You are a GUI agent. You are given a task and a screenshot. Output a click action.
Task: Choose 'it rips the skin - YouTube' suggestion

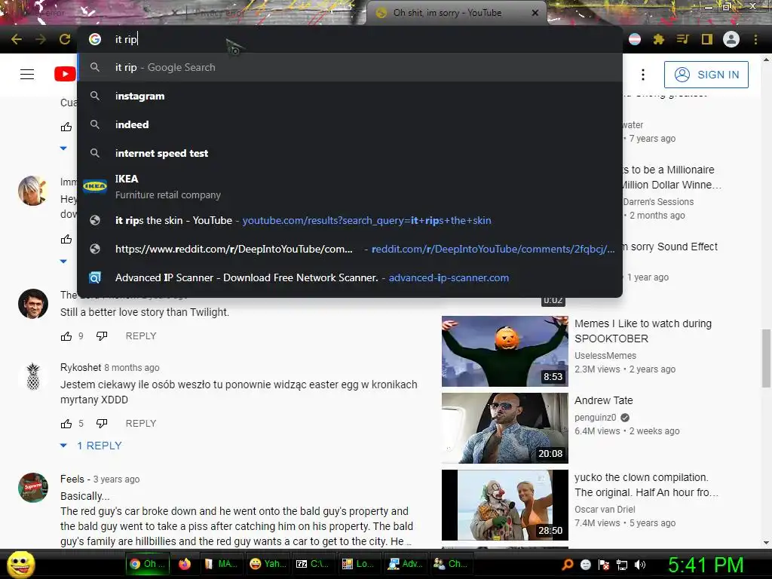[350, 221]
